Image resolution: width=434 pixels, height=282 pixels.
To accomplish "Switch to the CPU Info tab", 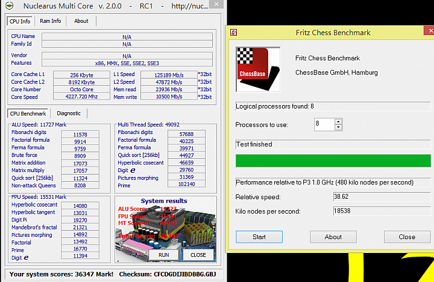I will [x=20, y=21].
